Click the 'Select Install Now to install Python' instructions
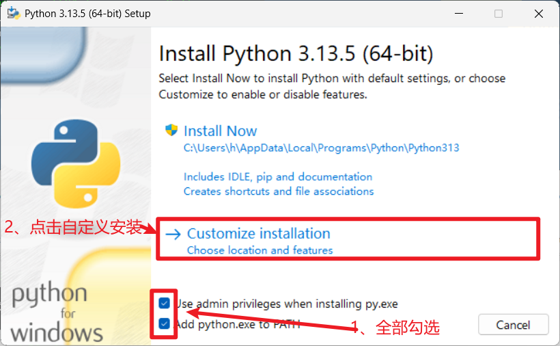The image size is (560, 346). (332, 86)
